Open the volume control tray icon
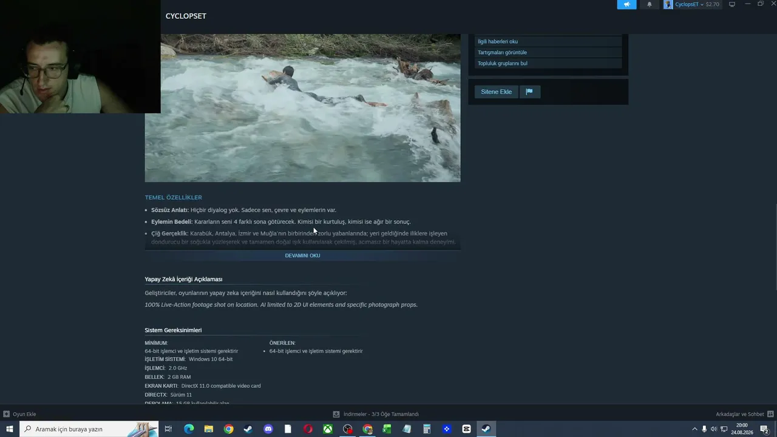 point(714,429)
